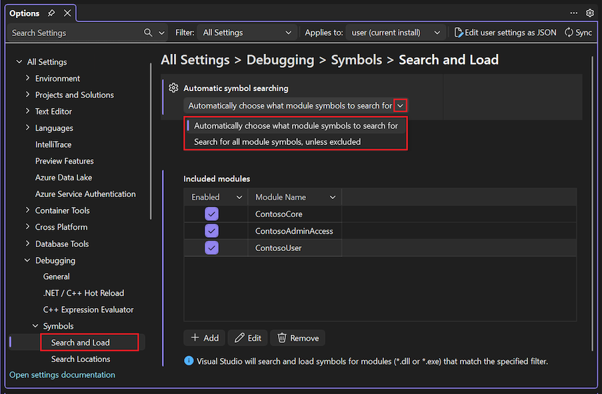The width and height of the screenshot is (602, 394).
Task: Open the overflow menu with three dots
Action: pyautogui.click(x=573, y=13)
